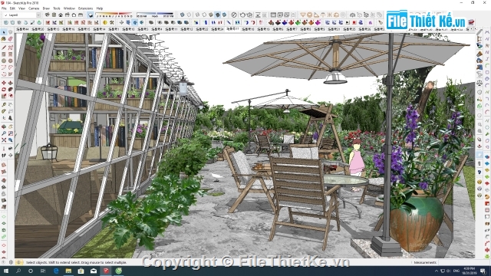Click the Zoom Extents tool

tap(4, 140)
